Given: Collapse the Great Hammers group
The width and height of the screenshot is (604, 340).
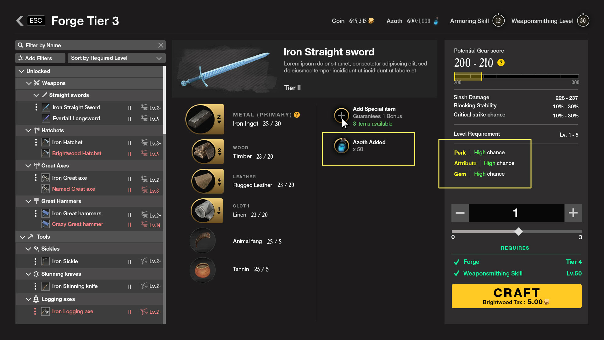Looking at the screenshot, I should click(28, 201).
